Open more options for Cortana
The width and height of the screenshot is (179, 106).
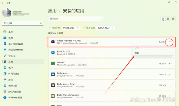(170, 64)
